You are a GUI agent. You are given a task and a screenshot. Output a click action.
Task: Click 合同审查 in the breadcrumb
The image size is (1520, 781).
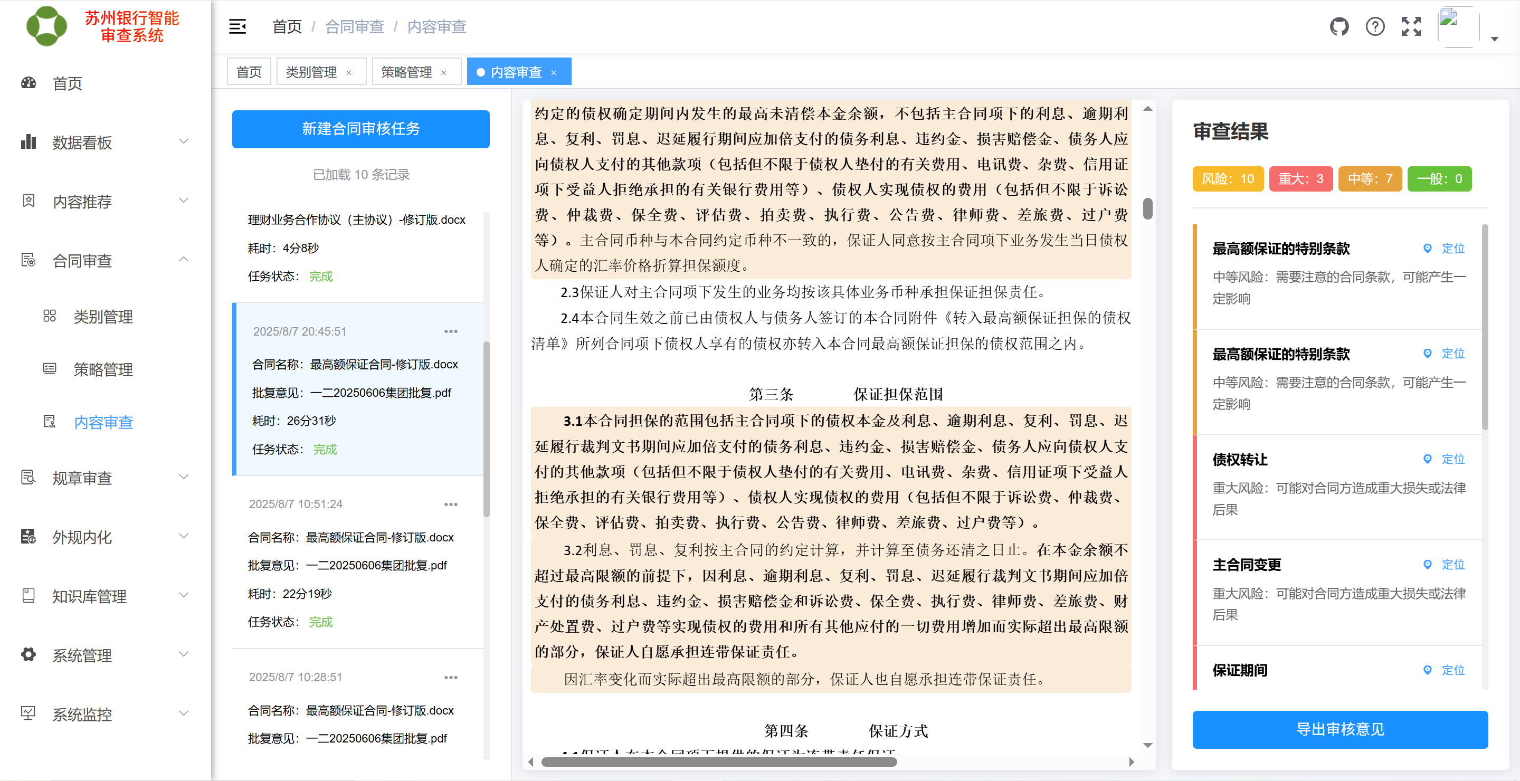pyautogui.click(x=355, y=26)
